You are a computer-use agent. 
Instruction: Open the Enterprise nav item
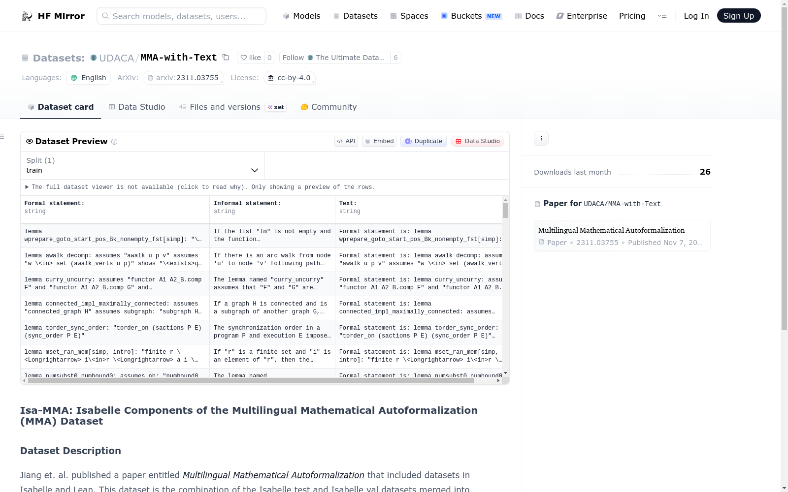[x=582, y=16]
